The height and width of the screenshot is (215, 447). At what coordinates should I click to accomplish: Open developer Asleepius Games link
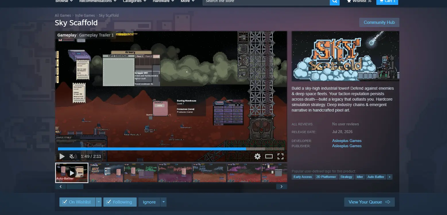pyautogui.click(x=347, y=141)
